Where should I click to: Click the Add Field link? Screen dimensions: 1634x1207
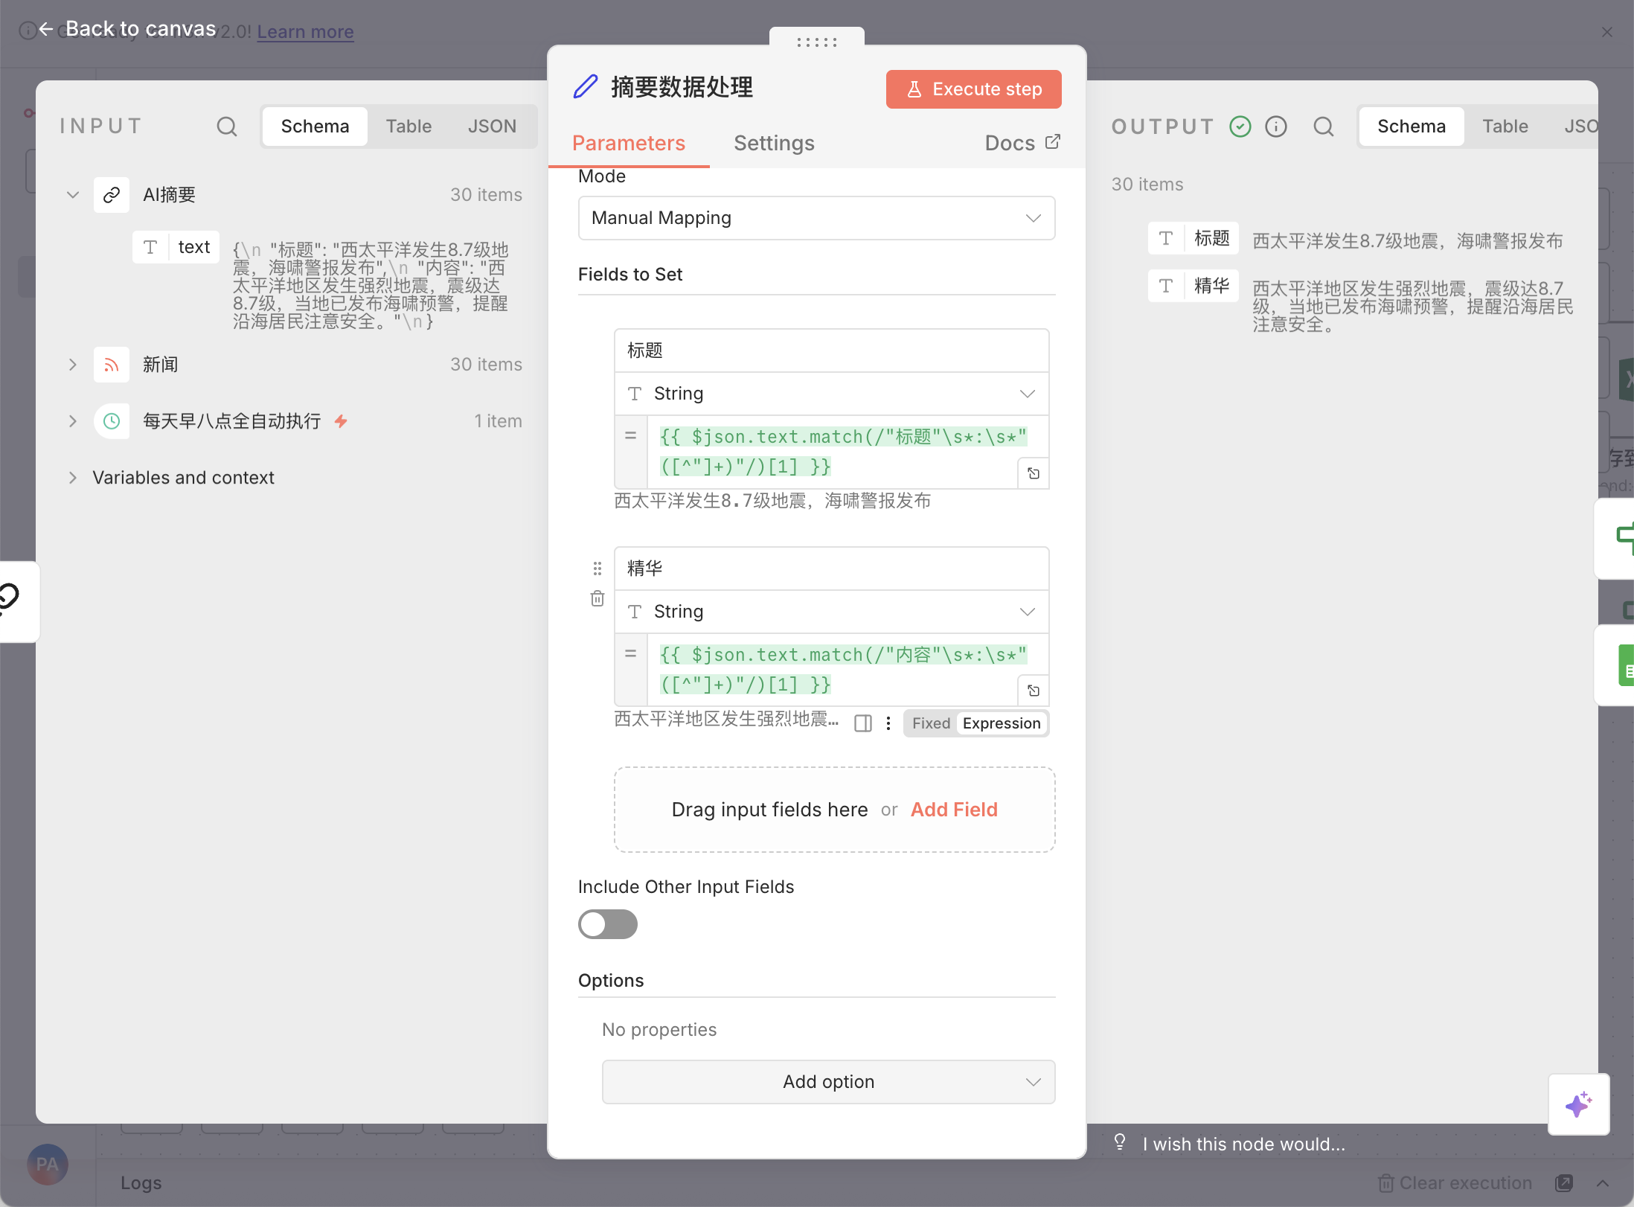point(954,810)
